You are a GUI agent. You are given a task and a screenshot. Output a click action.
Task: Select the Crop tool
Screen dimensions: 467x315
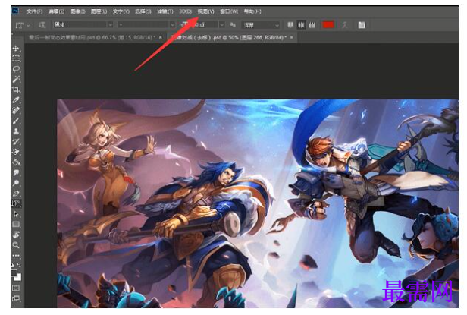(x=16, y=90)
